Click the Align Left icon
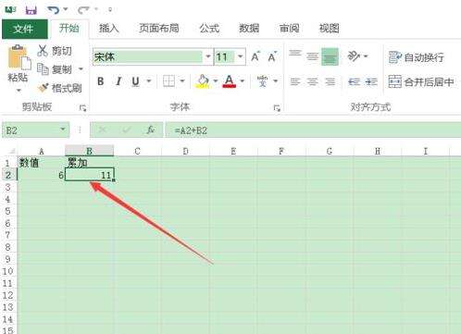The height and width of the screenshot is (334, 461). 295,81
